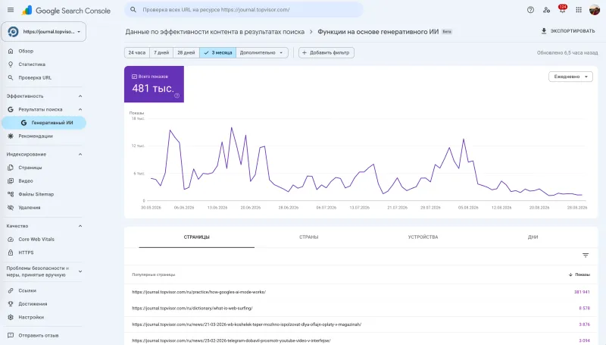The width and height of the screenshot is (606, 345).
Task: Collapse the Результаты поиска subsection
Action: pos(80,109)
